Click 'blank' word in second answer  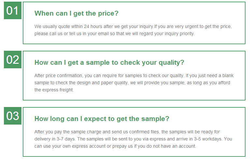[228, 75]
